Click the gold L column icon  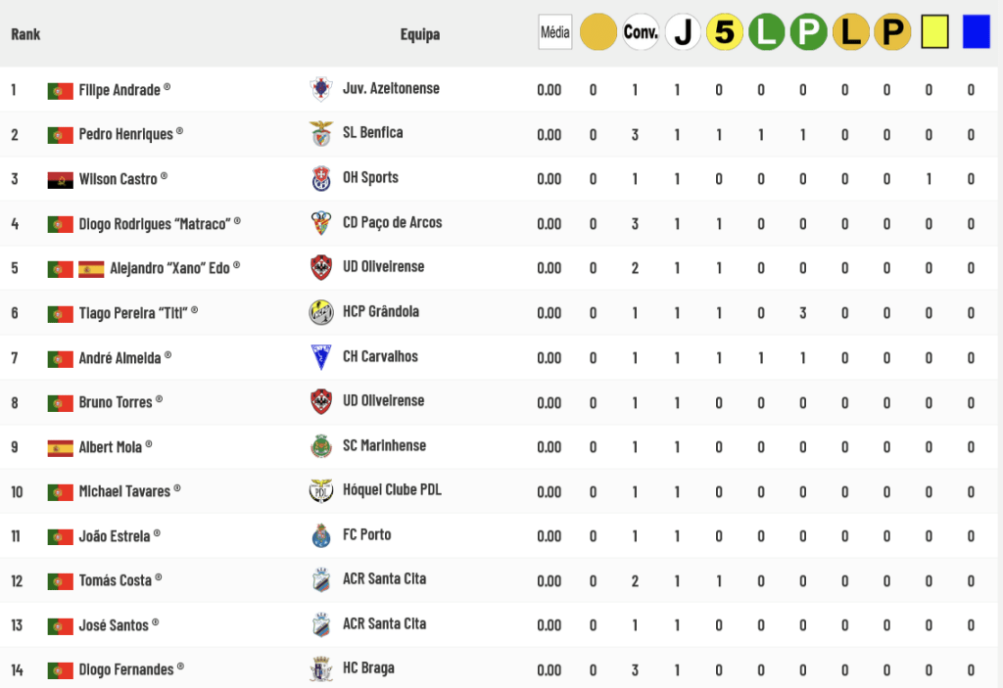point(851,32)
